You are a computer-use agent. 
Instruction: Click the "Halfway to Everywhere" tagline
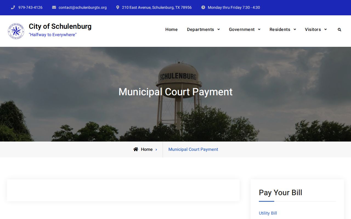53,34
